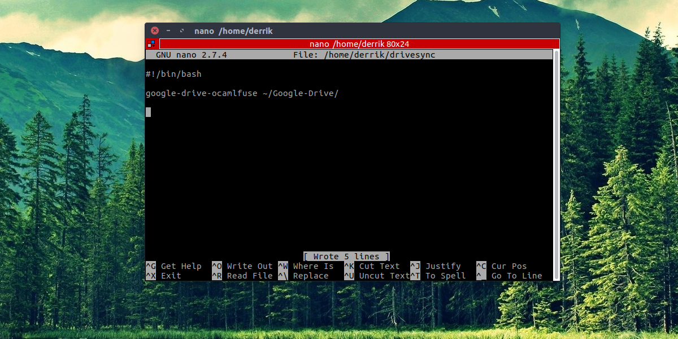
Task: Click the ^J Justify shortcut
Action: (x=436, y=266)
